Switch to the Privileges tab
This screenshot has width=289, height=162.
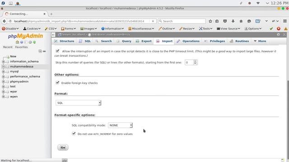[x=214, y=41]
